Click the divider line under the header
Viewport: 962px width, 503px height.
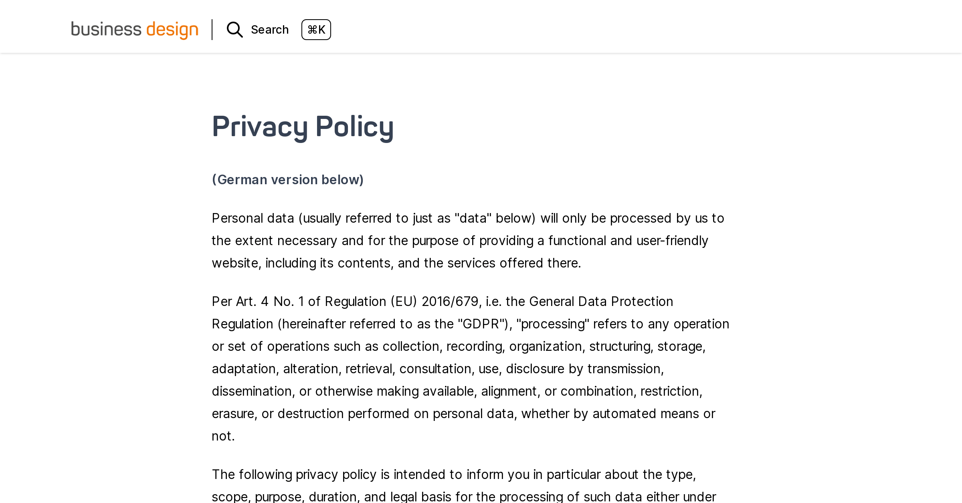pyautogui.click(x=481, y=53)
